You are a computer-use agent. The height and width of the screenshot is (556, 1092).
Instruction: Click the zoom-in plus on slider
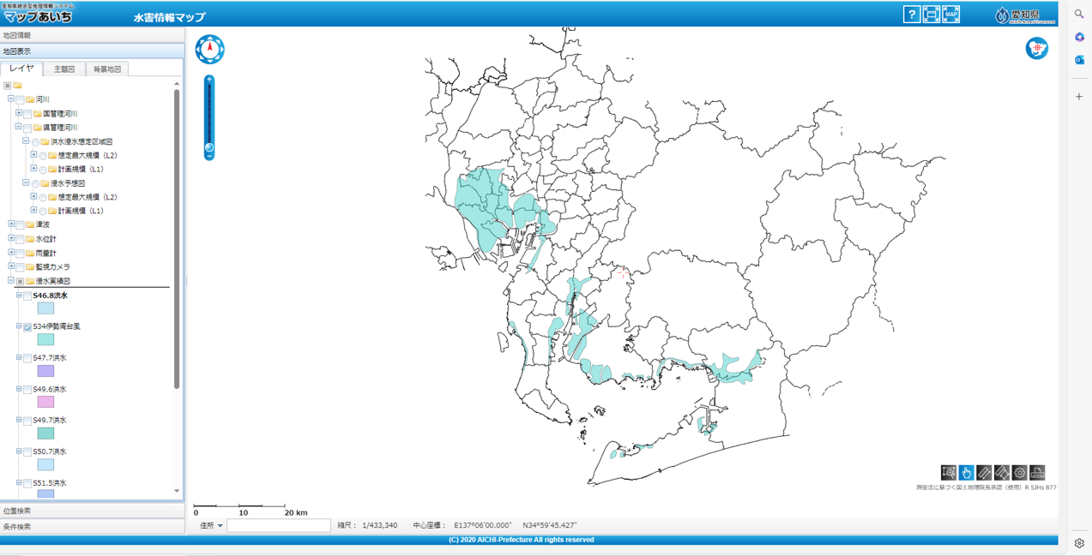pyautogui.click(x=209, y=80)
